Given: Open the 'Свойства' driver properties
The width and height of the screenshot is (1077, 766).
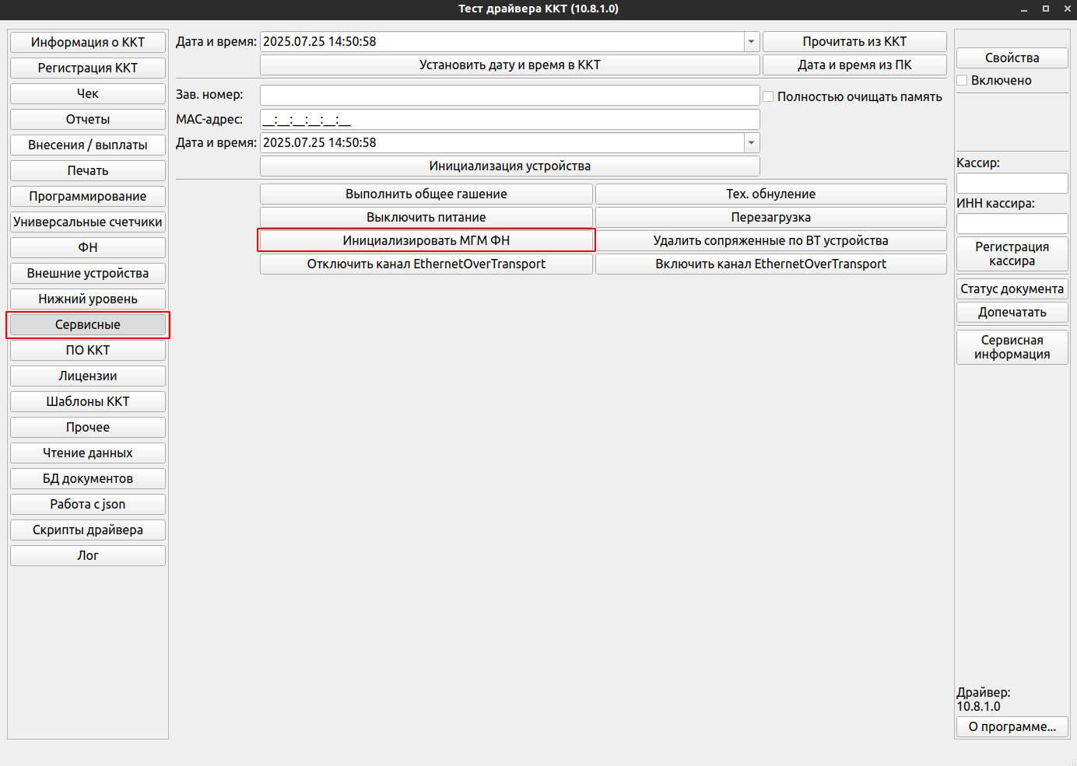Looking at the screenshot, I should point(1012,58).
